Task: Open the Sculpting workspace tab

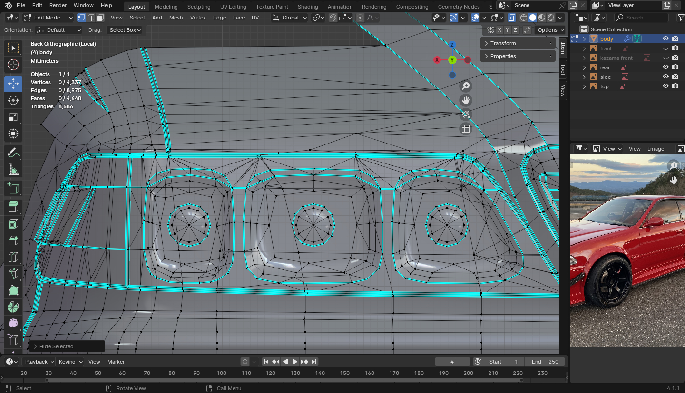Action: pos(199,7)
